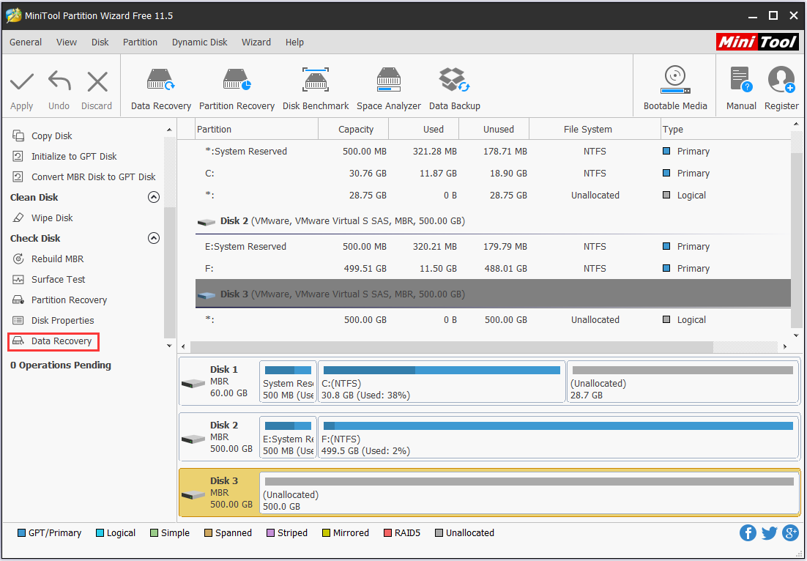Sort by the File System column header
Viewport: 807px width, 561px height.
click(x=595, y=129)
